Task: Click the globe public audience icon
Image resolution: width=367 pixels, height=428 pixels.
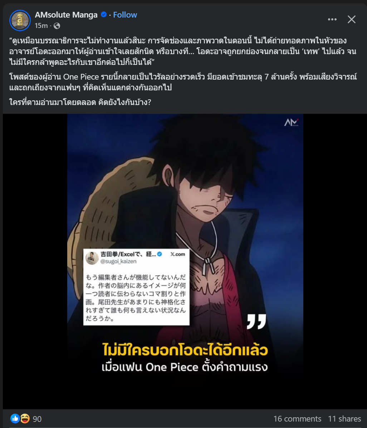Action: [x=57, y=26]
